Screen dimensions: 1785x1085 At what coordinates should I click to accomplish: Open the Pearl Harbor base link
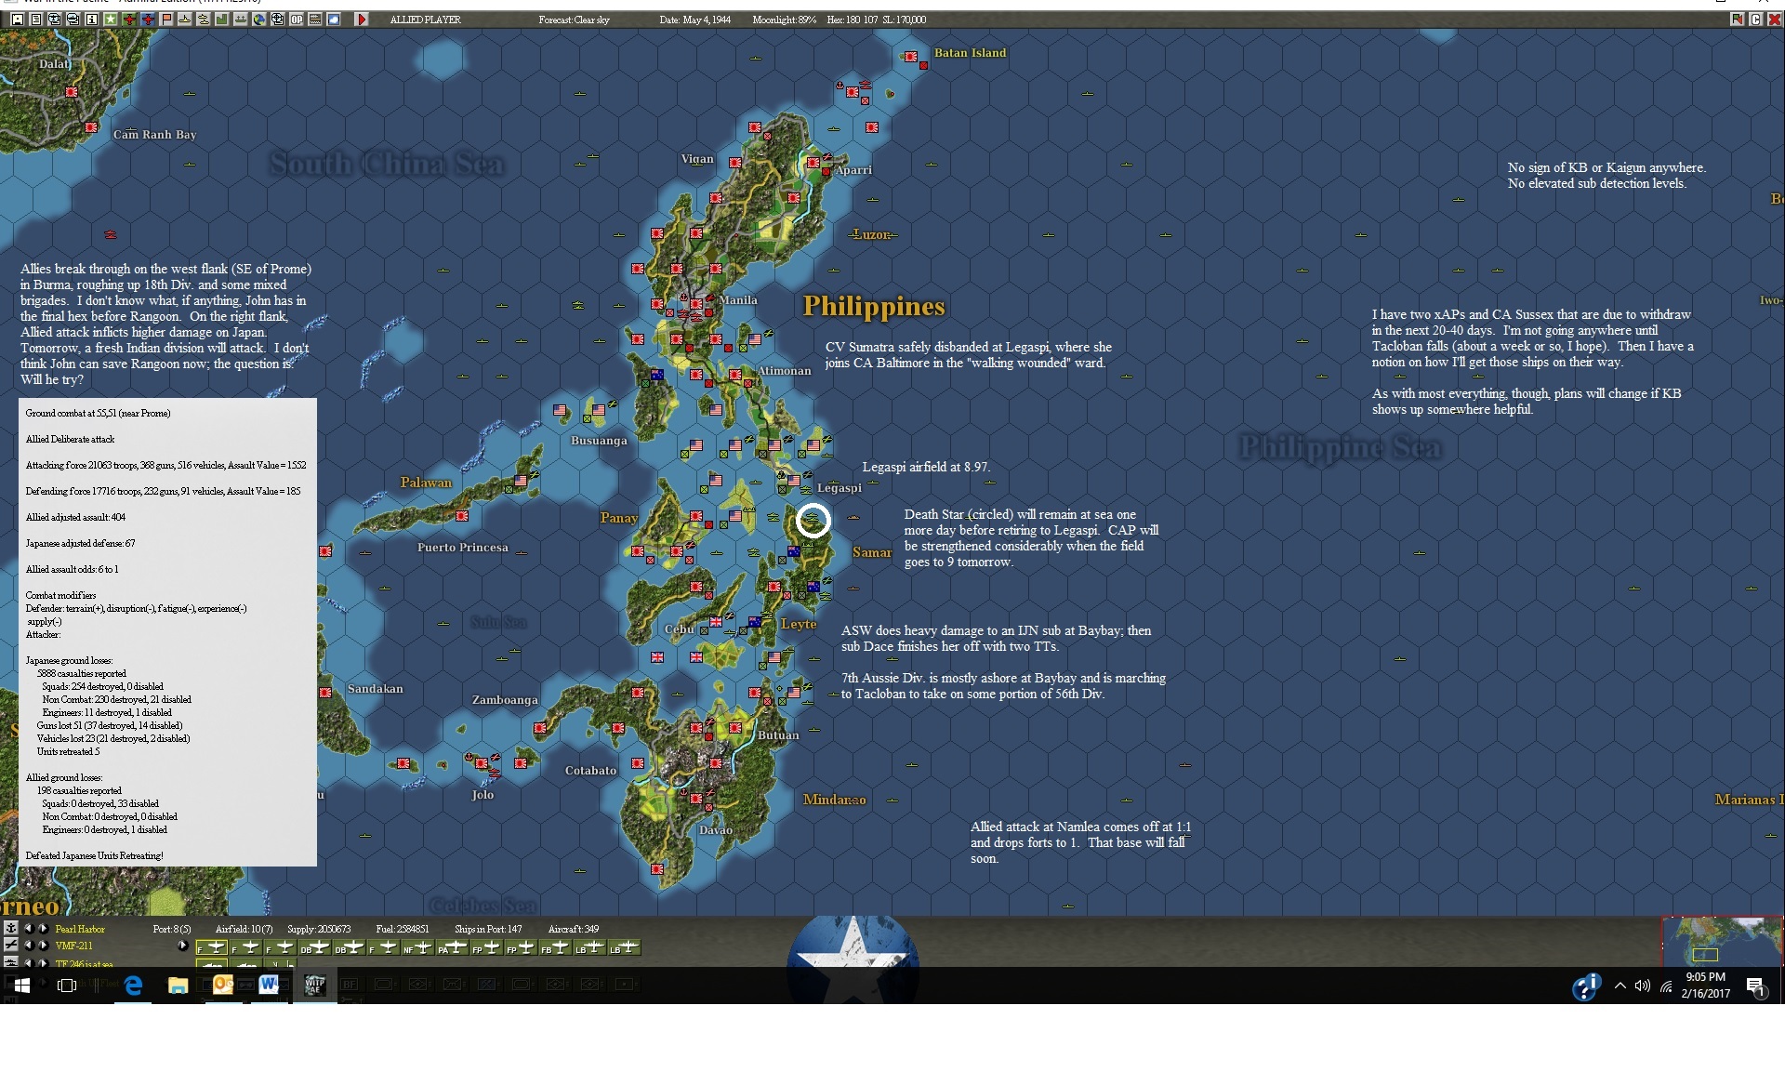[x=80, y=929]
